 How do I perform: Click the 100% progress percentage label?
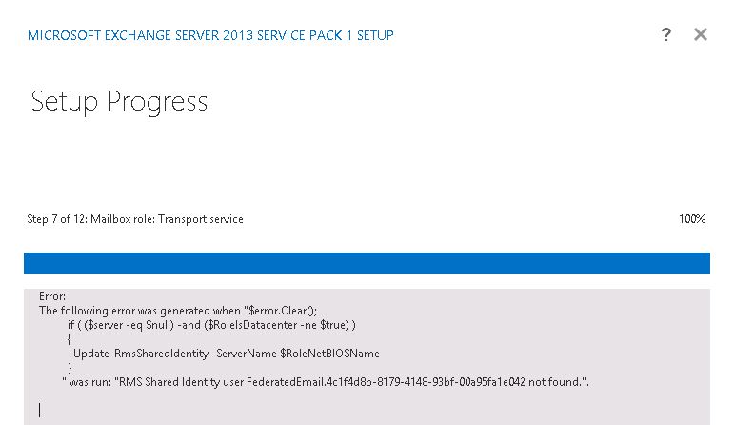[692, 219]
